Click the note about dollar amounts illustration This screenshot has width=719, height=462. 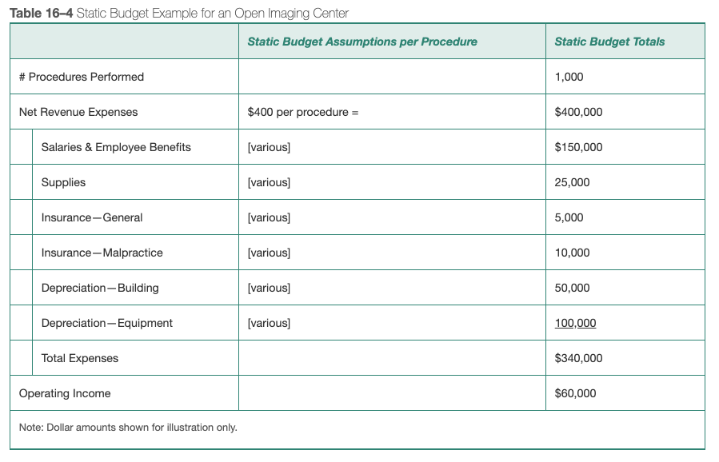tap(128, 427)
